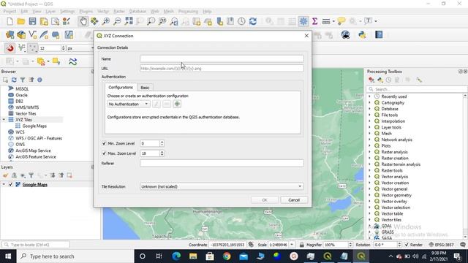Screen dimensions: 468x263
Task: Click Filter Legend icon in Layers panel
Action: [x=31, y=175]
